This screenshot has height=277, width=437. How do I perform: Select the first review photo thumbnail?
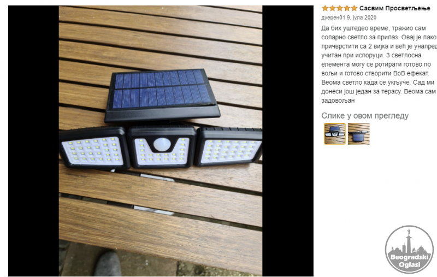click(335, 134)
